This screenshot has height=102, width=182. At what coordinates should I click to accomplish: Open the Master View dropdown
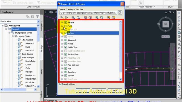pyautogui.click(x=38, y=21)
